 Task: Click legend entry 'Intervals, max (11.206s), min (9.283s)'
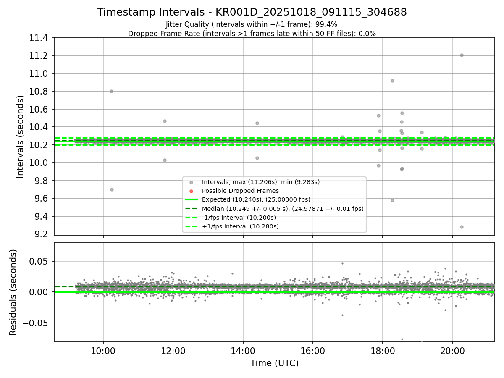pyautogui.click(x=261, y=182)
